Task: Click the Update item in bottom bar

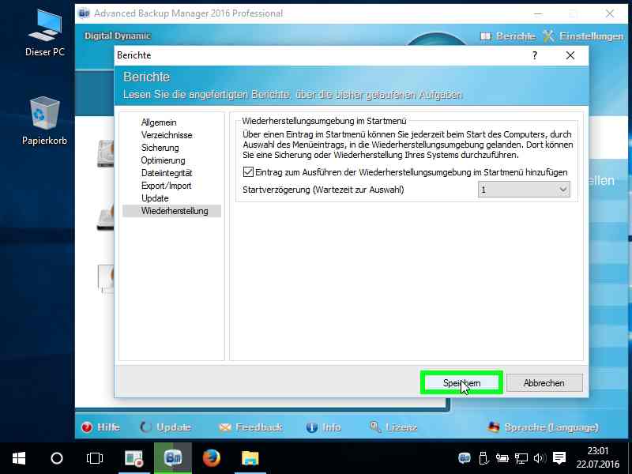Action: click(x=166, y=427)
